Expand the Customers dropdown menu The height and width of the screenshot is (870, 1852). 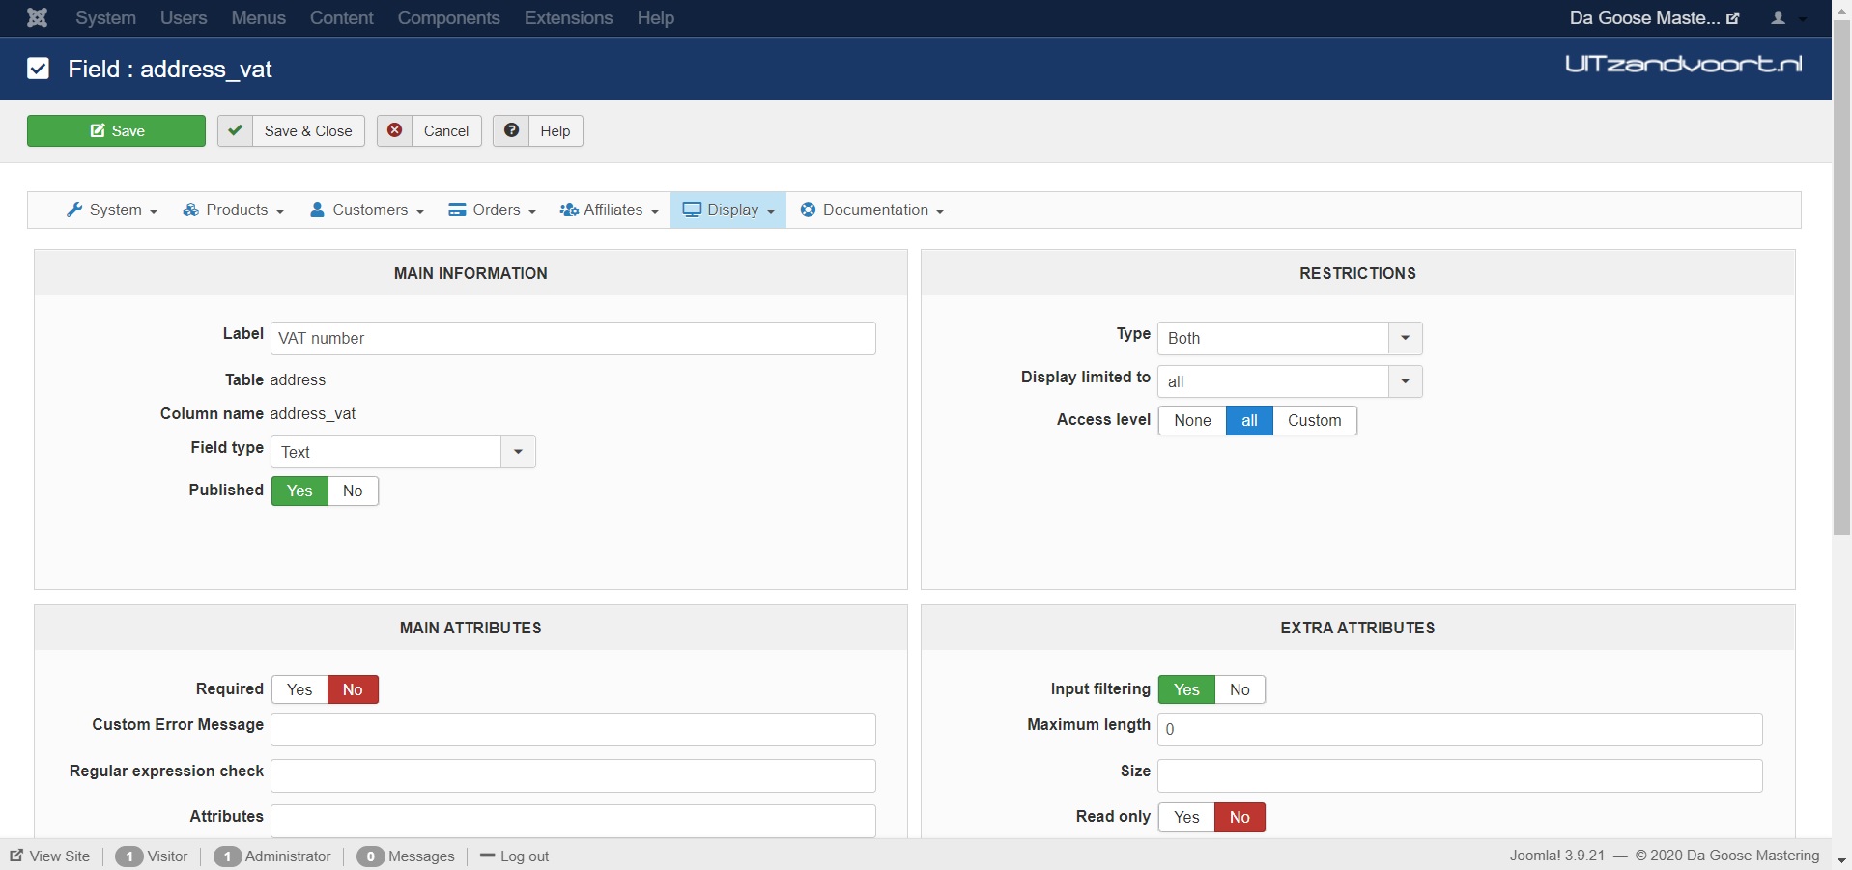tap(367, 210)
